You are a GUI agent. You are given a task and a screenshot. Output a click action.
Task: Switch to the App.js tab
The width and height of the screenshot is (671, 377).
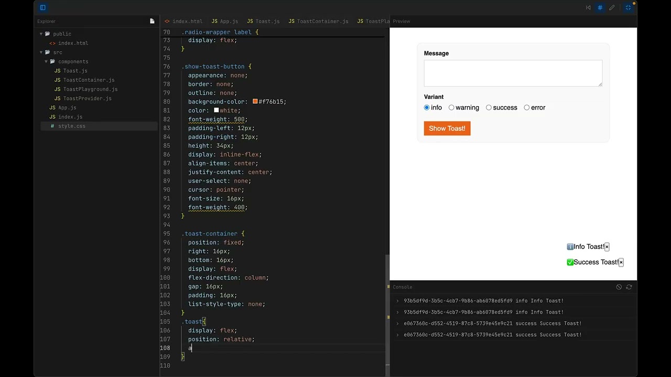click(x=225, y=21)
